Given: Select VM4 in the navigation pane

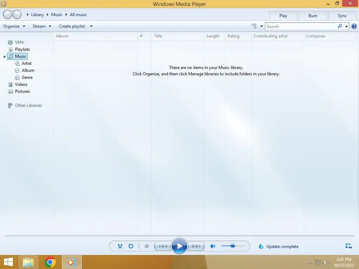Looking at the screenshot, I should [x=19, y=42].
